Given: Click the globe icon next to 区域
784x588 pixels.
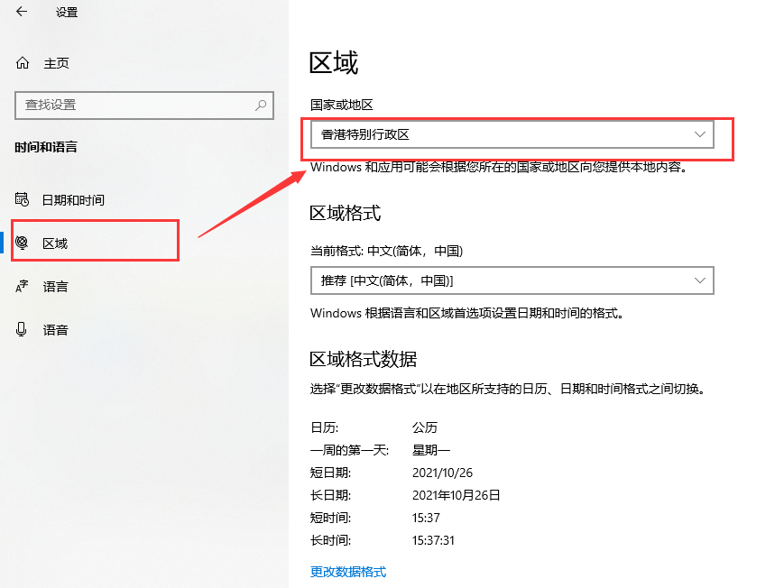Looking at the screenshot, I should point(23,243).
